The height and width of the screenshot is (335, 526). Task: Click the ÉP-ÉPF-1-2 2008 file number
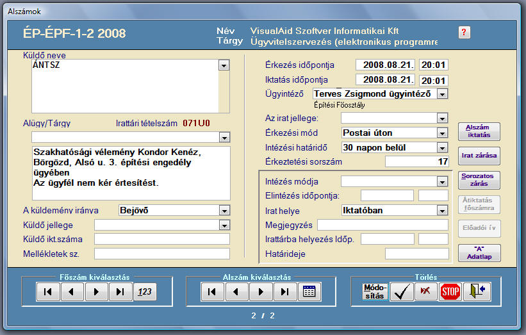tap(74, 33)
